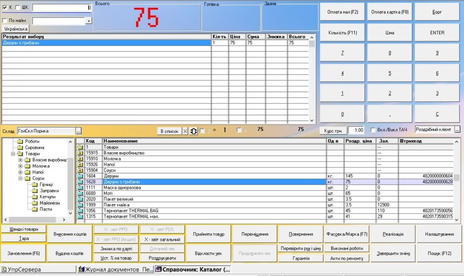The width and height of the screenshot is (464, 276).
Task: Click the folder icon of catalog row 15926 Напої
Action: [80, 165]
